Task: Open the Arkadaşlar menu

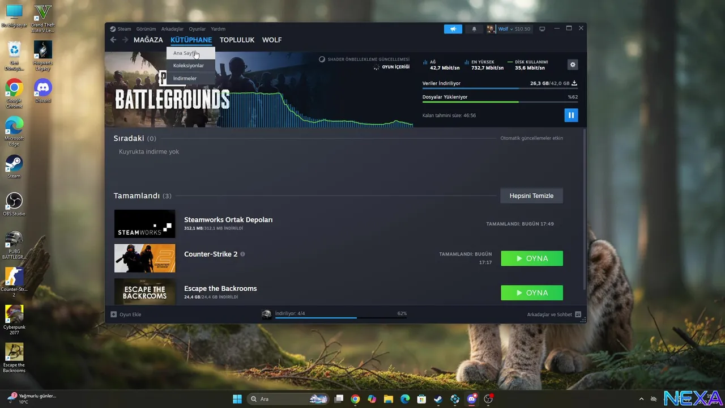Action: 172,29
